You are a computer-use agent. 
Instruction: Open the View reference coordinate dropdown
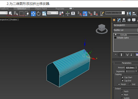tap(53, 13)
